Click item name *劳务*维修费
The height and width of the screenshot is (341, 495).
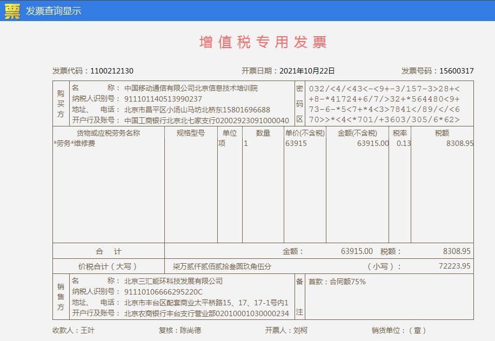[x=75, y=143]
